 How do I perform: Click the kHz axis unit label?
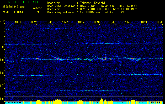click(2, 21)
